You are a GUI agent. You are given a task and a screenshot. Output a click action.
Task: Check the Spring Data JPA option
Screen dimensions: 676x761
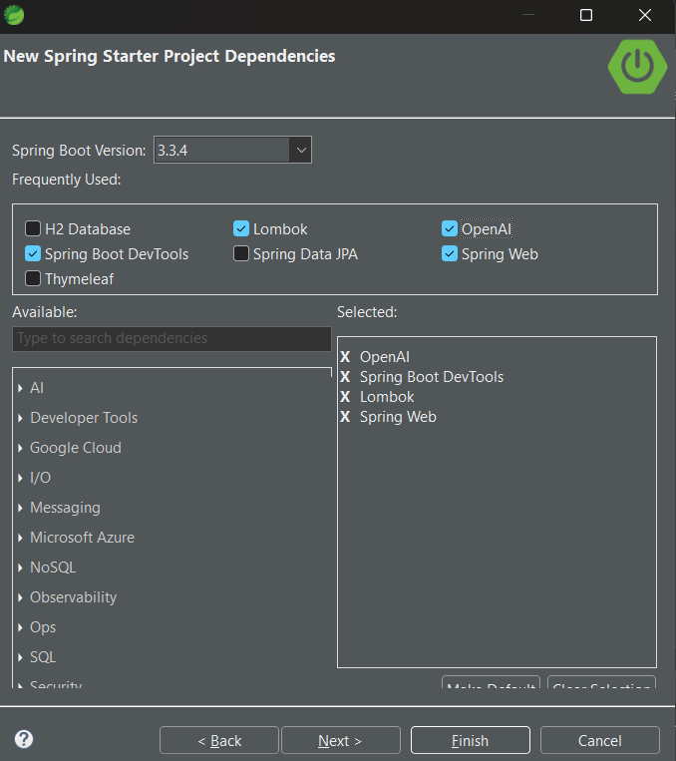click(x=241, y=254)
